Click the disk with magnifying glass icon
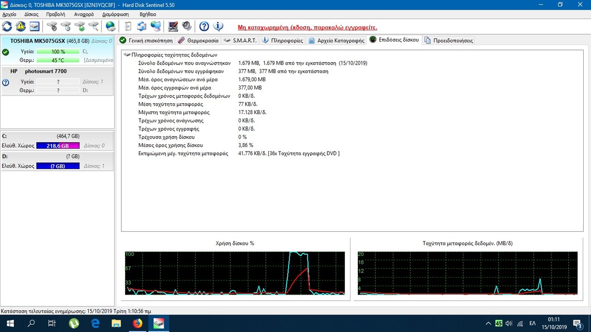Screen dimensions: 591x332 click(x=94, y=26)
